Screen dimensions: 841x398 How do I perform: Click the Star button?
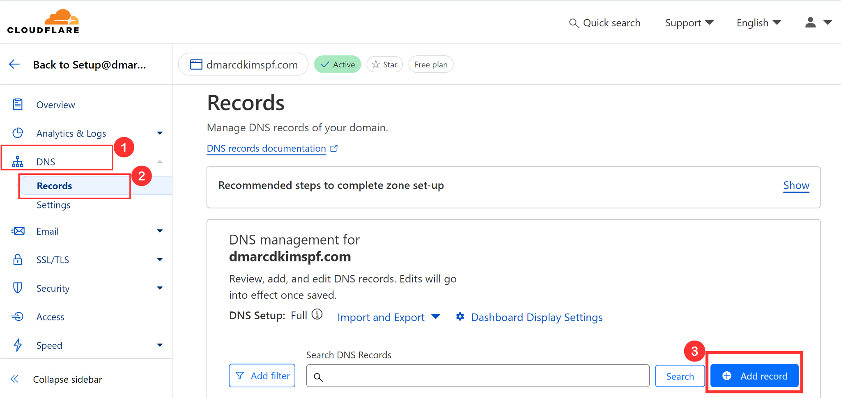point(385,64)
